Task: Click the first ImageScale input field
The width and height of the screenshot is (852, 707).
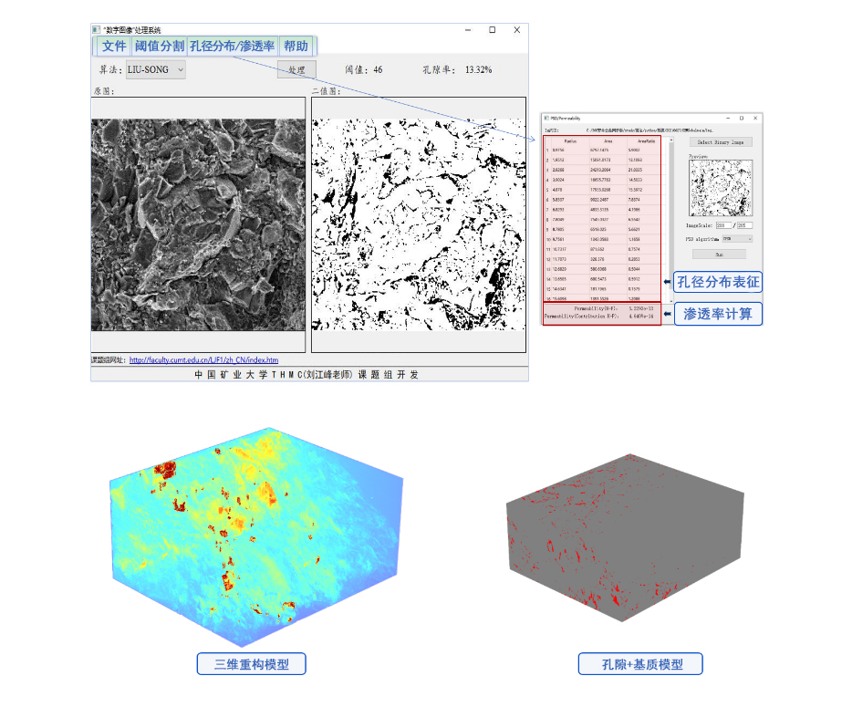Action: coord(722,224)
